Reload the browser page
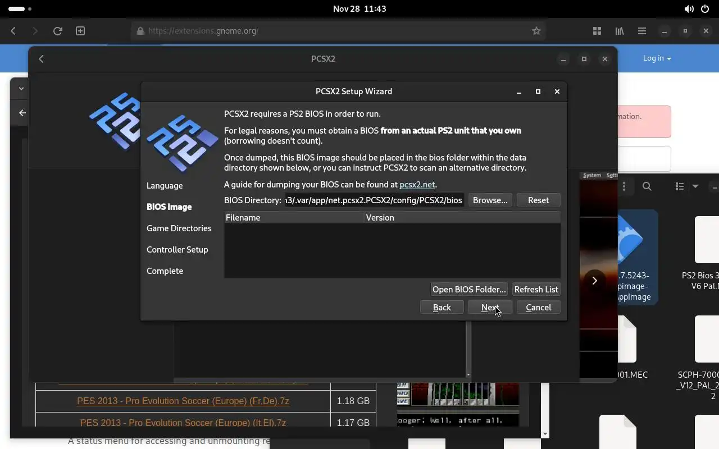This screenshot has height=449, width=719. coord(57,31)
